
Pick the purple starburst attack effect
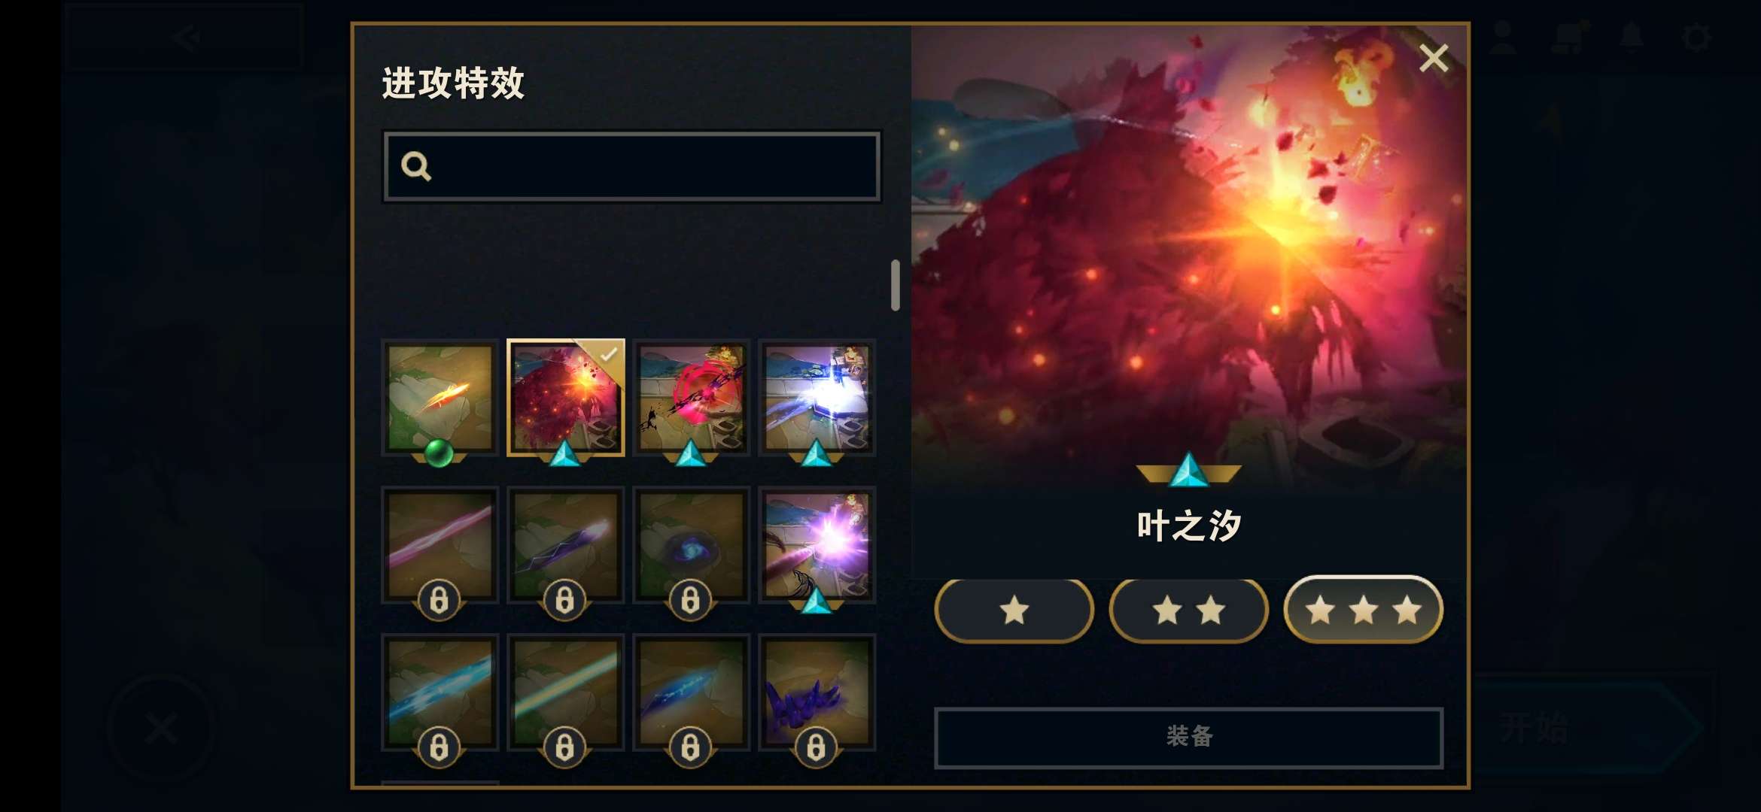click(x=817, y=545)
